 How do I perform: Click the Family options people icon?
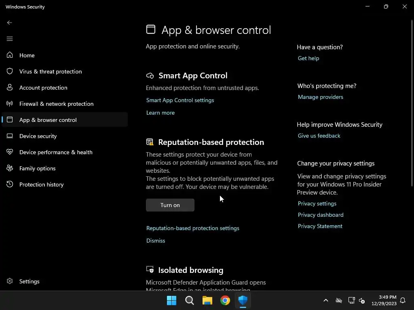pos(10,168)
